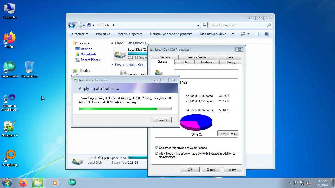This screenshot has height=188, width=335.
Task: Click Cancel in Local Disk Properties
Action: point(211,170)
